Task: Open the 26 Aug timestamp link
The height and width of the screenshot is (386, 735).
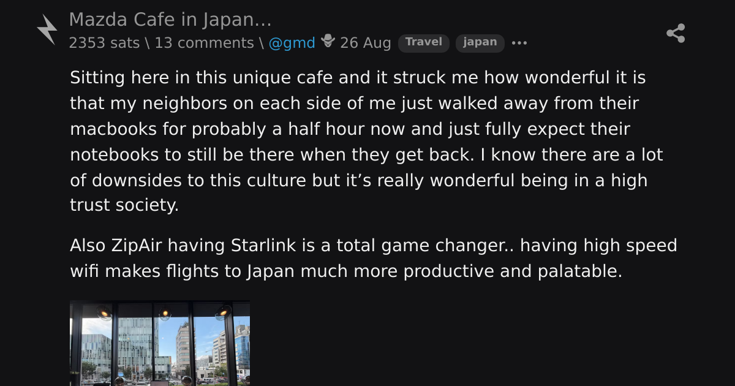Action: click(x=365, y=43)
